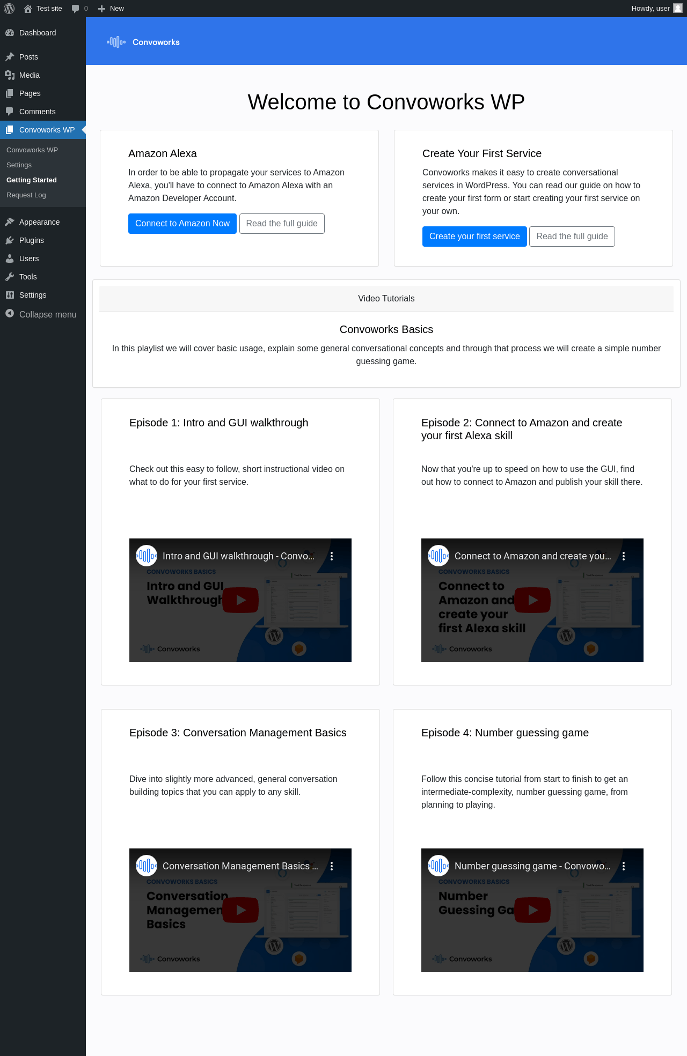Open comments bubble in admin bar

point(75,9)
